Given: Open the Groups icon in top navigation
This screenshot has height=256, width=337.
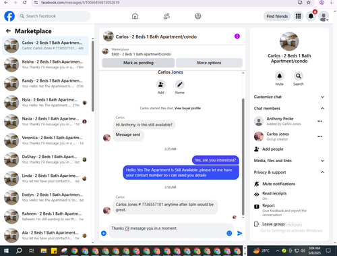Looking at the screenshot, I should (198, 16).
